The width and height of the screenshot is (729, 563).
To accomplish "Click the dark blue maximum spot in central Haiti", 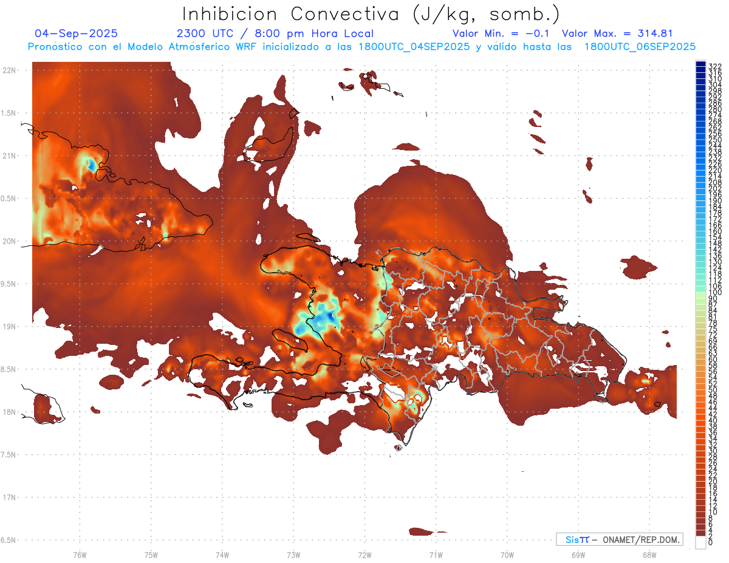I will (x=330, y=316).
